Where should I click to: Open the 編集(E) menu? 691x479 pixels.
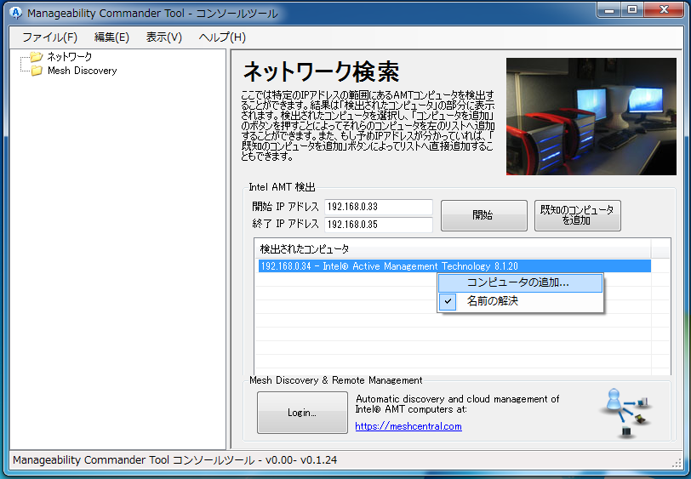[111, 37]
